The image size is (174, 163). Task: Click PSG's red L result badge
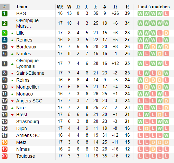pyautogui.click(x=166, y=14)
